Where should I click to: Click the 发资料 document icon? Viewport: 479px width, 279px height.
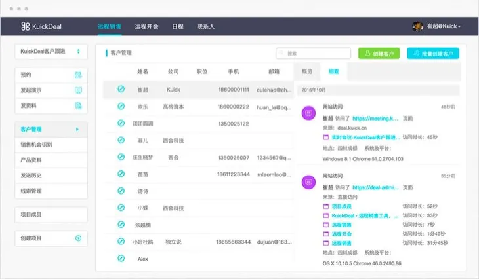pos(78,106)
